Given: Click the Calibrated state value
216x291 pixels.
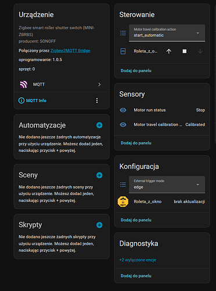Looking at the screenshot, I should [x=195, y=125].
